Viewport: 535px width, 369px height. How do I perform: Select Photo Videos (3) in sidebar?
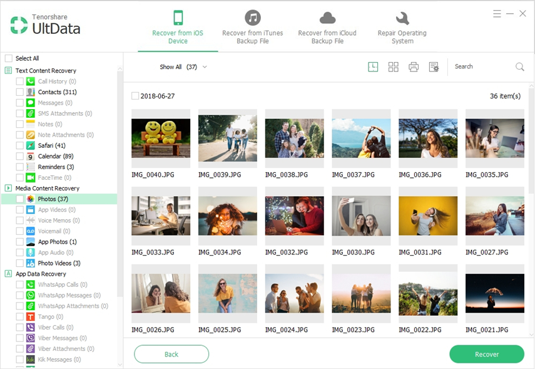tap(59, 263)
